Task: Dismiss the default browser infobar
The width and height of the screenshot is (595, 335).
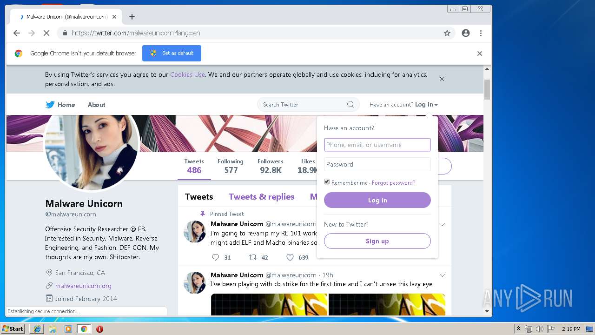Action: pos(480,54)
